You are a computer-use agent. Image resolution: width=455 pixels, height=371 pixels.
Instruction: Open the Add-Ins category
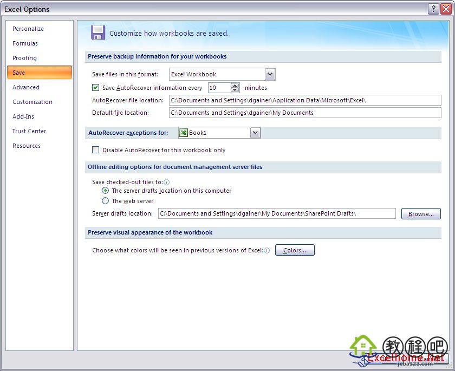23,116
